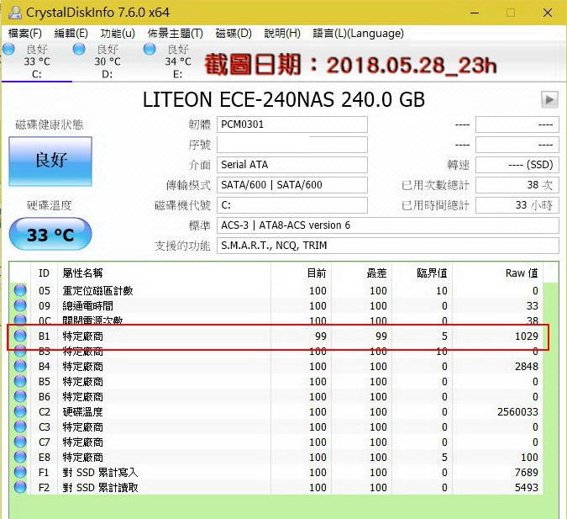Open the 編輯(E) menu

pyautogui.click(x=71, y=34)
